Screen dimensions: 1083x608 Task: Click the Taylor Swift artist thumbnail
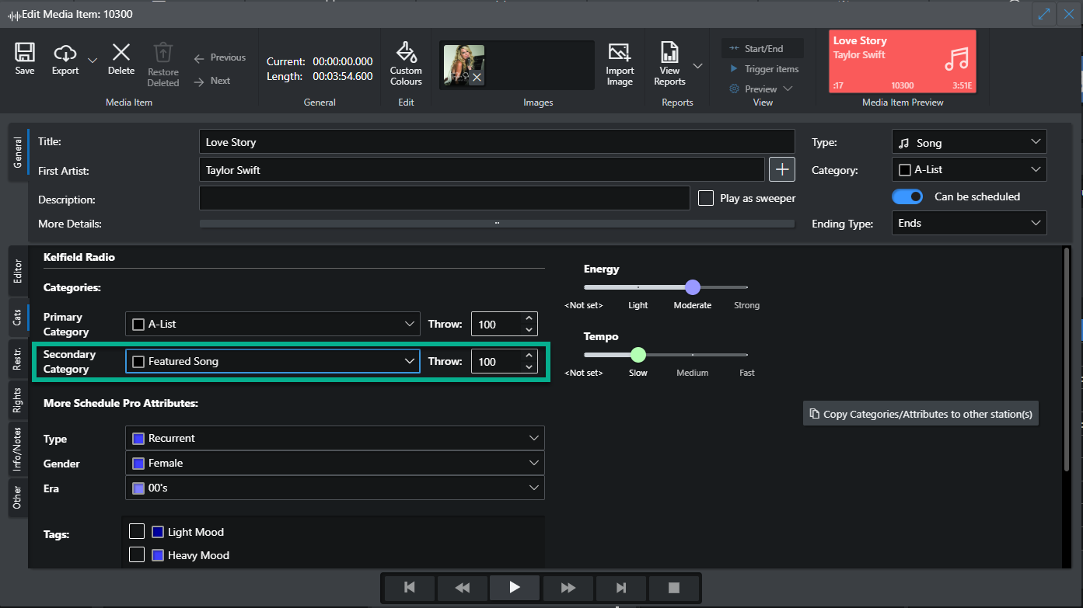(x=464, y=65)
